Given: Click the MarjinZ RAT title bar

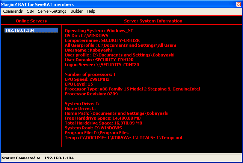Looking at the screenshot, I should pyautogui.click(x=113, y=4).
